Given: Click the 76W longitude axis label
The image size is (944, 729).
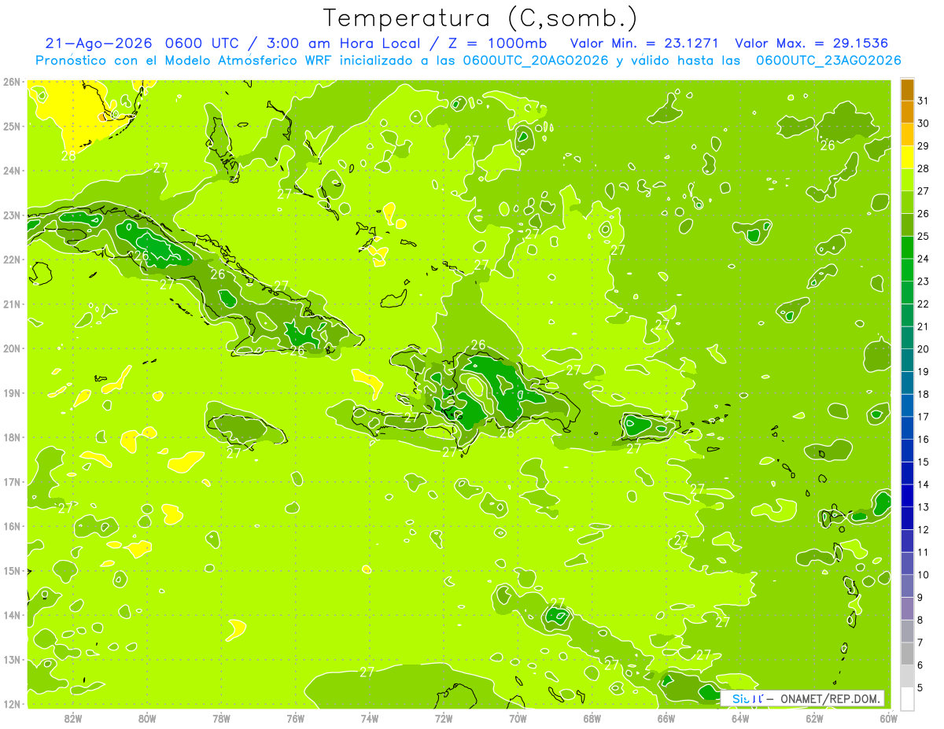Looking at the screenshot, I should pos(296,718).
